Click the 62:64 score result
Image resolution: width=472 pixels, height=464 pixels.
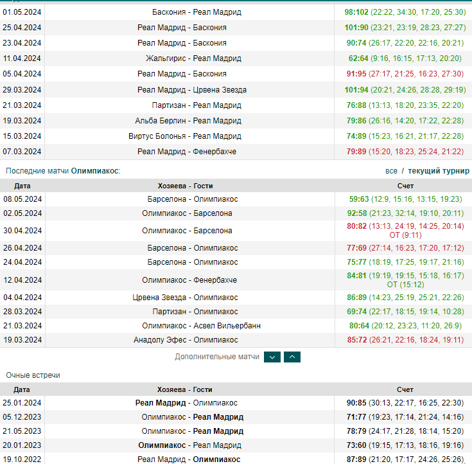(358, 58)
